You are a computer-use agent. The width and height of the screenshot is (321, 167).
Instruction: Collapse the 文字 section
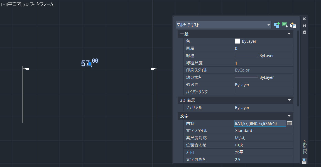click(x=289, y=116)
